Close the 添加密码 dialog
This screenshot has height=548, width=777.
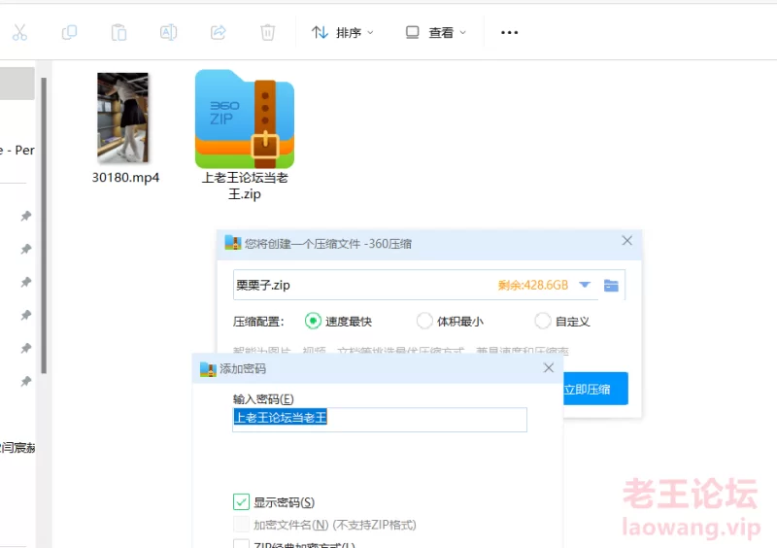coord(548,368)
